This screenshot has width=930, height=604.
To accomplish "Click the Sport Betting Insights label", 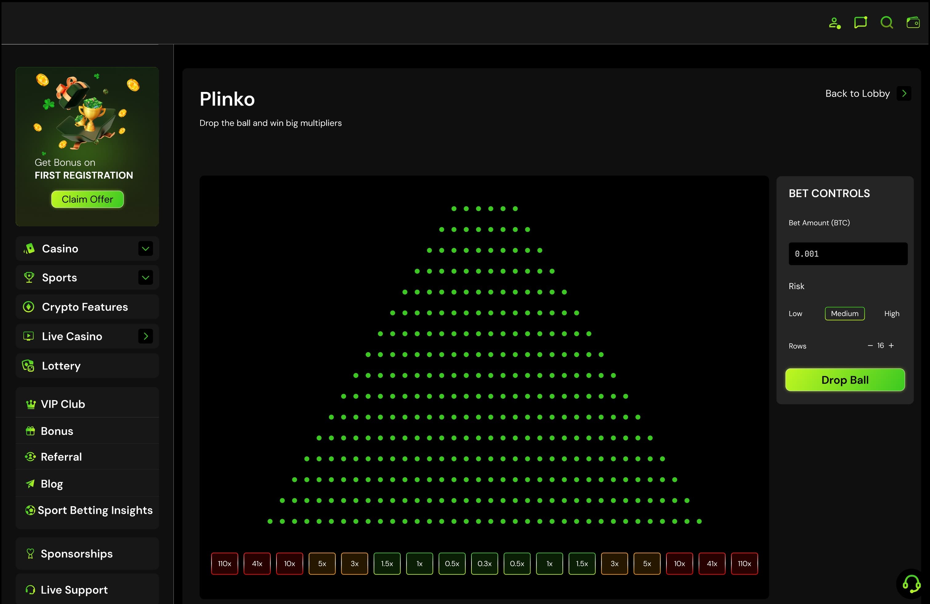I will coord(95,510).
